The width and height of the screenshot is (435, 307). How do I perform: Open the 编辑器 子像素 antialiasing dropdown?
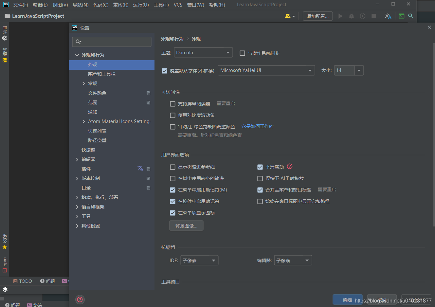point(293,260)
